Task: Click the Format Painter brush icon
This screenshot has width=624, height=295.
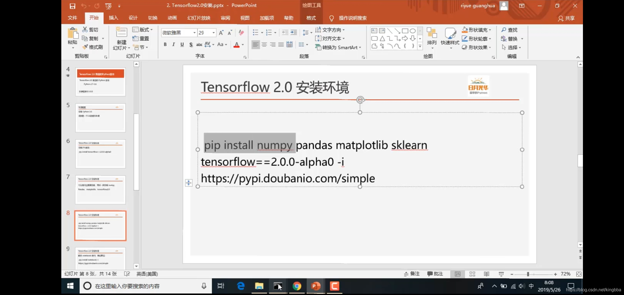Action: pos(85,47)
